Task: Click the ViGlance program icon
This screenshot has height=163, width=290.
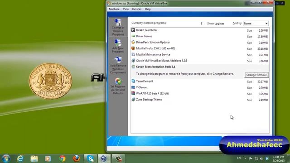Action: pyautogui.click(x=133, y=87)
